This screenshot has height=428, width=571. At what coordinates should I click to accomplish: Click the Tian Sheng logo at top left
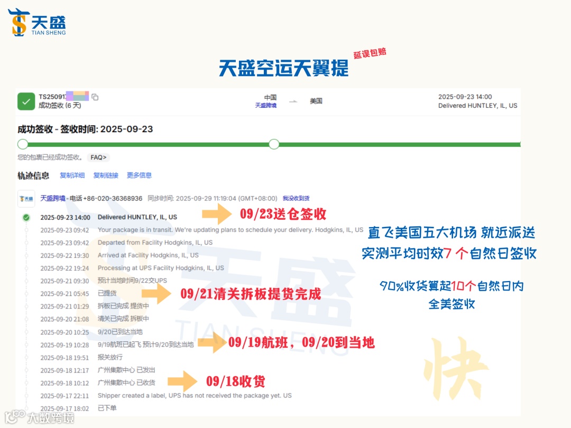pos(37,23)
